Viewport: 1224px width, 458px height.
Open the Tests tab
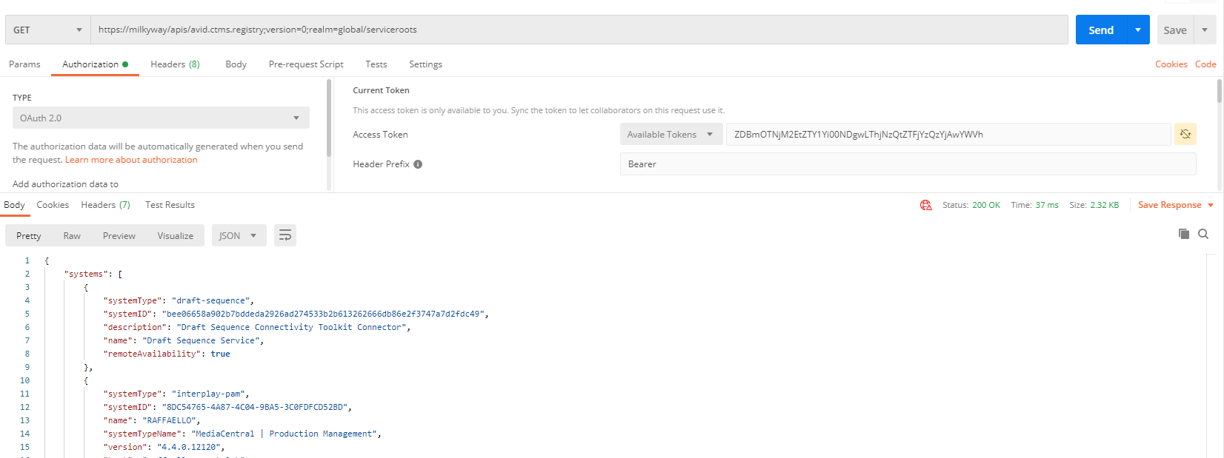click(376, 64)
